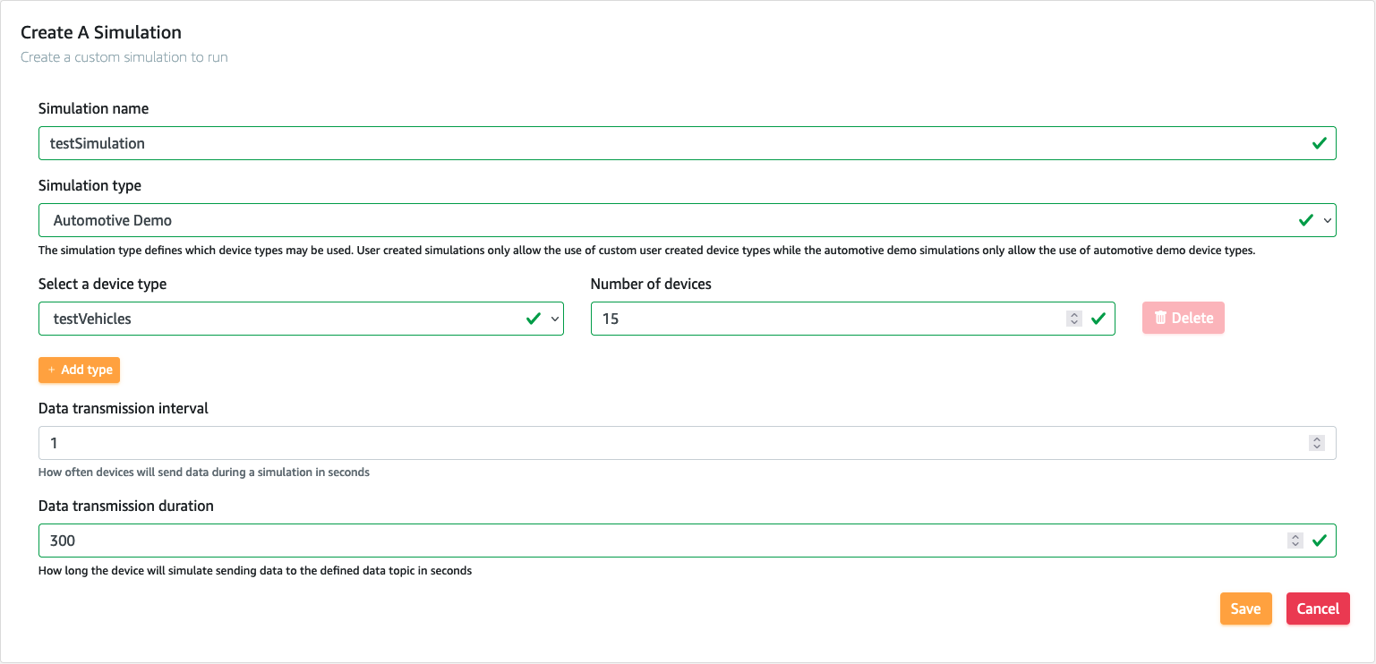
Task: Delete the testVehicles device type row
Action: [x=1183, y=318]
